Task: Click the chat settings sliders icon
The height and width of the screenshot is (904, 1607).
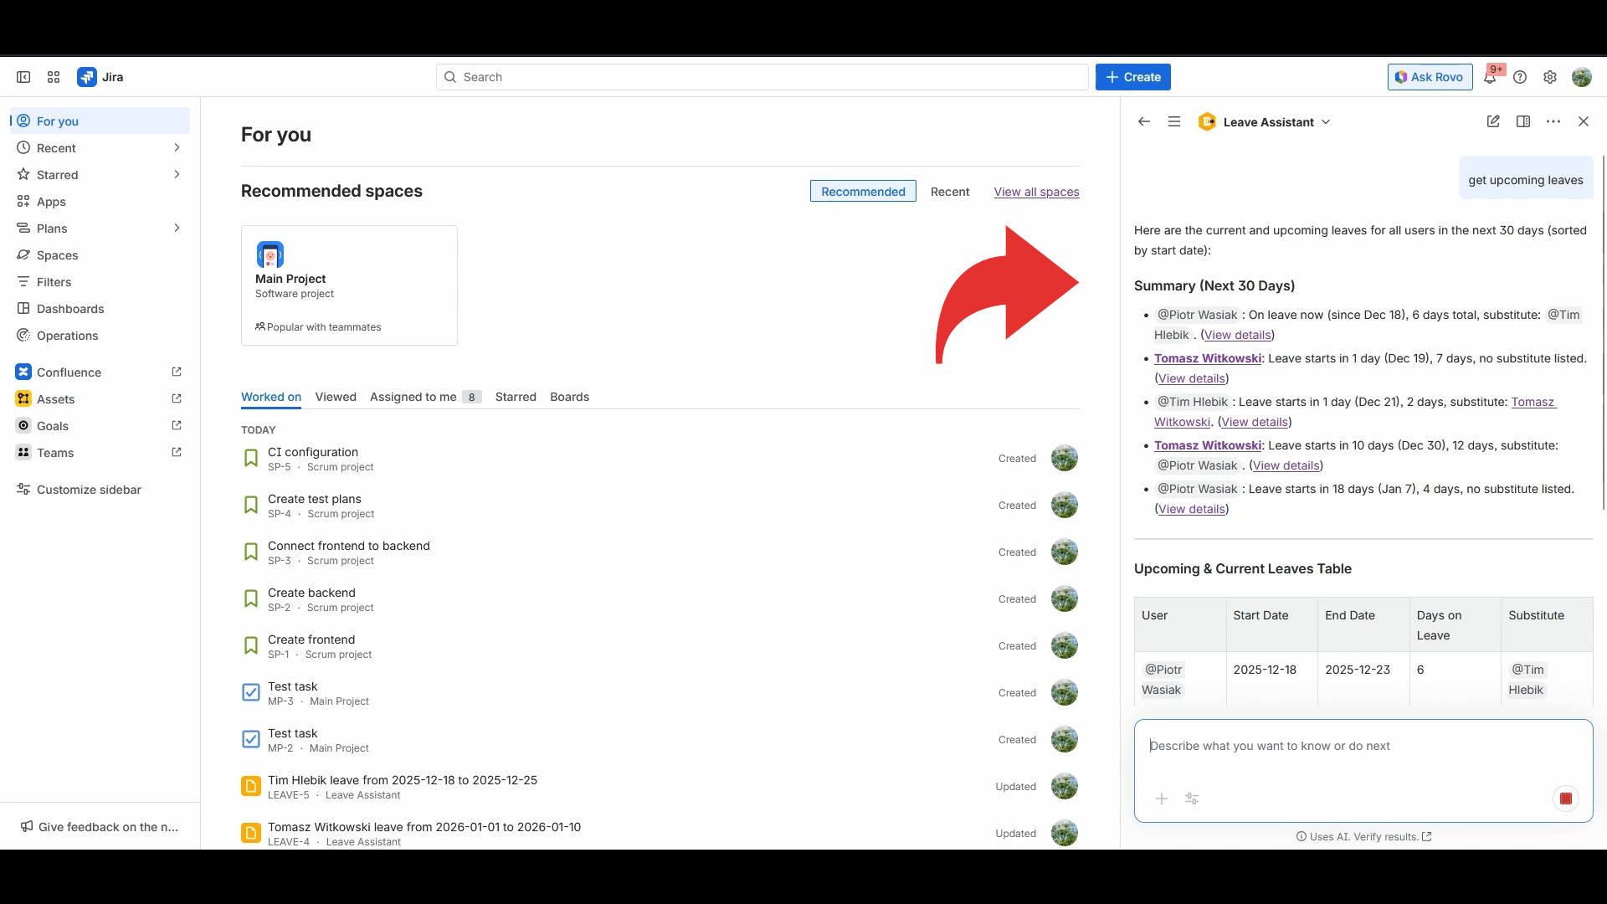Action: coord(1192,799)
